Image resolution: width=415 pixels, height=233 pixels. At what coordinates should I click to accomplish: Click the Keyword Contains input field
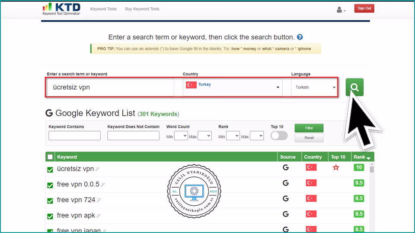pos(75,135)
